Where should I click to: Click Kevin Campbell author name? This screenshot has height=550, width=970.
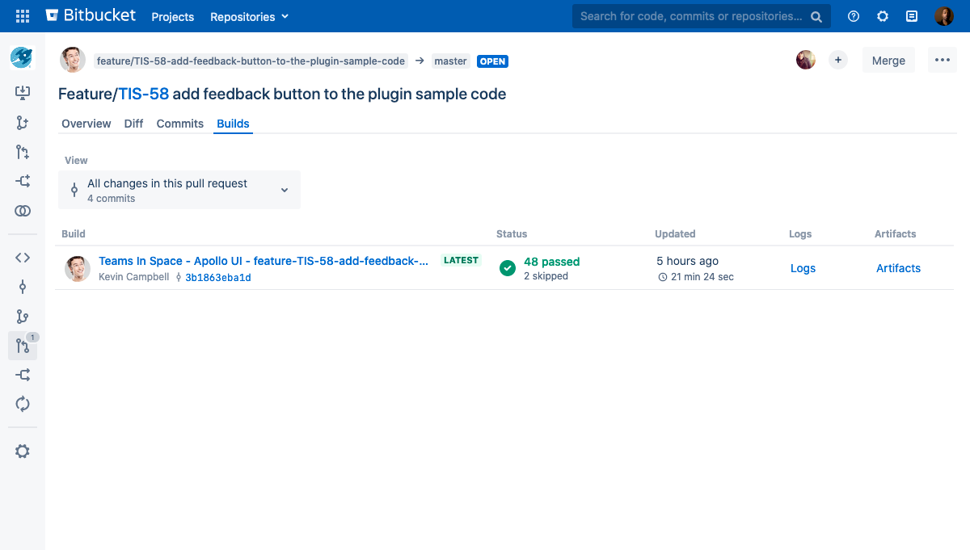pos(134,277)
